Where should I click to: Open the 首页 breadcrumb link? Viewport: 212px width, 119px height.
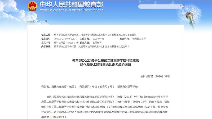[x=39, y=21]
